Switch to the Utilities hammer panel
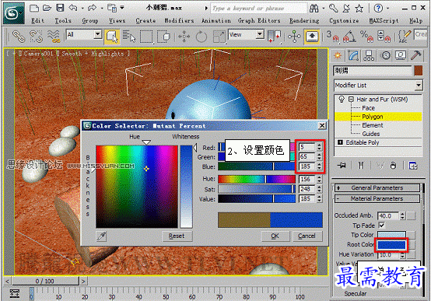The image size is (431, 301). point(416,56)
